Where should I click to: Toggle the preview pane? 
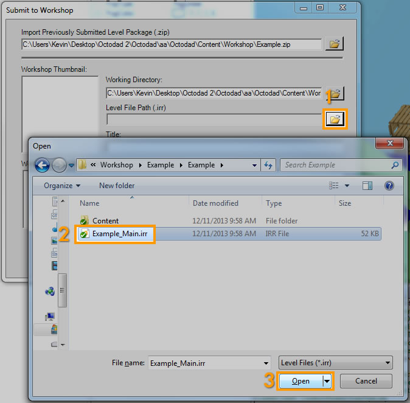367,186
